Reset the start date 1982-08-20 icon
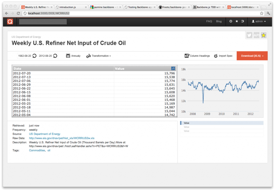Viewport: 275px width, 191px height. [x=35, y=56]
